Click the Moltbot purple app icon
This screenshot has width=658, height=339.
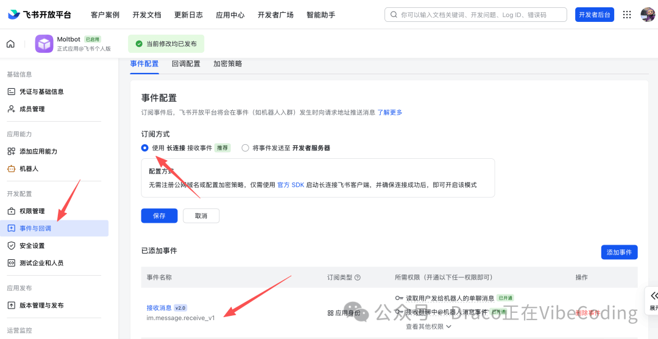click(x=44, y=44)
